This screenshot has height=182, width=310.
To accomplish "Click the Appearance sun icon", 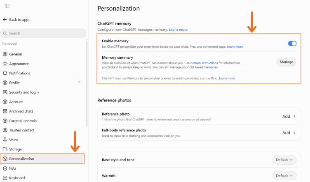I will [x=5, y=64].
